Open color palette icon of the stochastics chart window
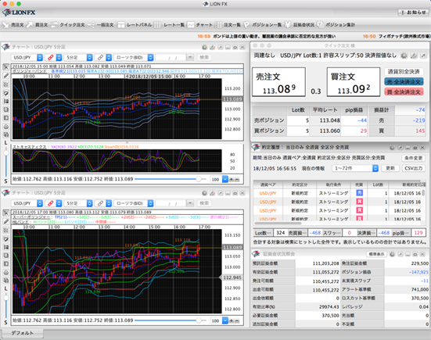Viewport: 431px width, 340px height. coord(212,47)
